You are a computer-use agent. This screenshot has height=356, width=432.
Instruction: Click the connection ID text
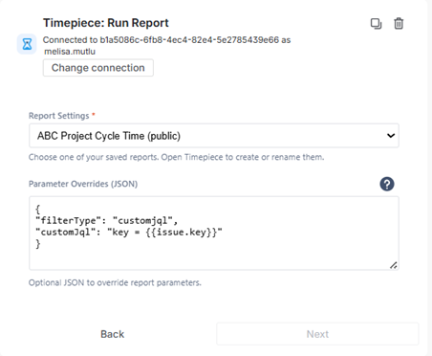click(x=189, y=40)
